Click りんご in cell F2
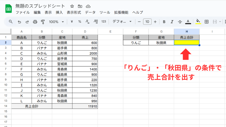This screenshot has width=226, height=127. coord(136,43)
